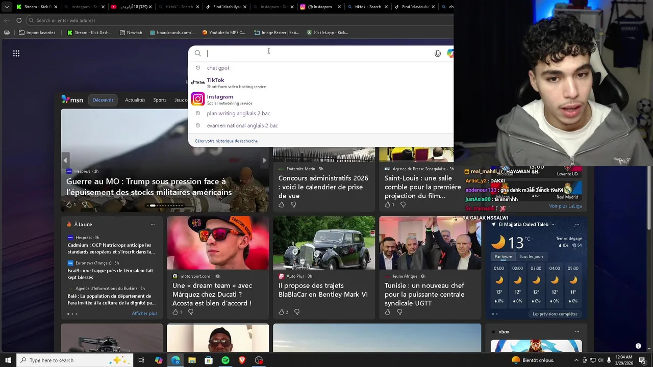Click Afficher plus in À la une
This screenshot has width=653, height=367.
point(144,313)
